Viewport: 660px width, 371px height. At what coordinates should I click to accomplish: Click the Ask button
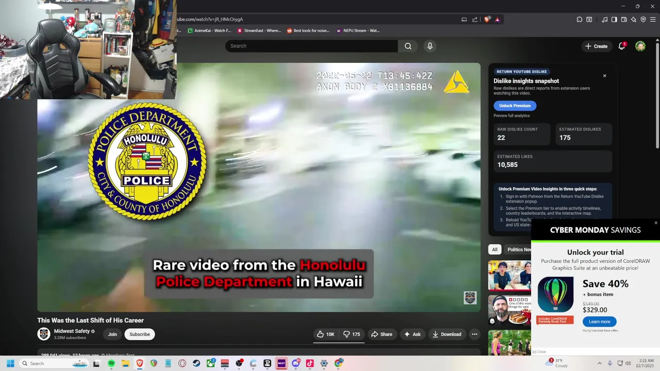pyautogui.click(x=412, y=334)
